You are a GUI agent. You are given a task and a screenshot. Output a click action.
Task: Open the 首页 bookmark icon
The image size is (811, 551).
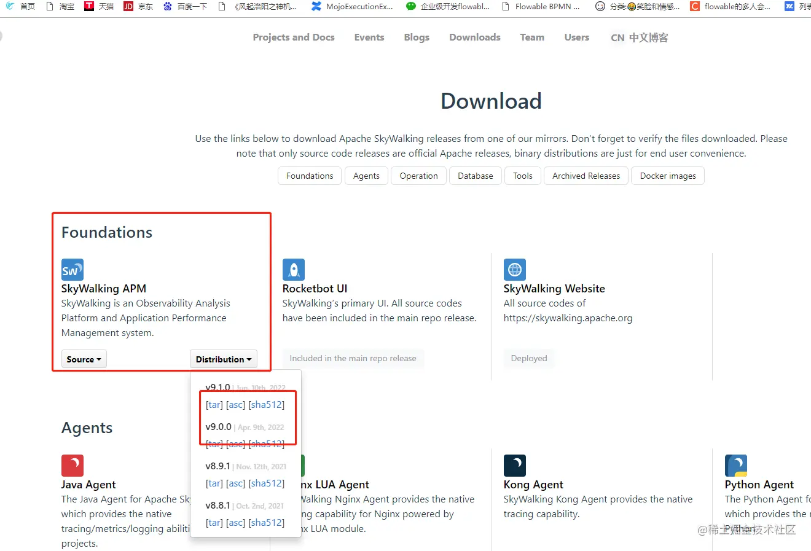pos(10,6)
